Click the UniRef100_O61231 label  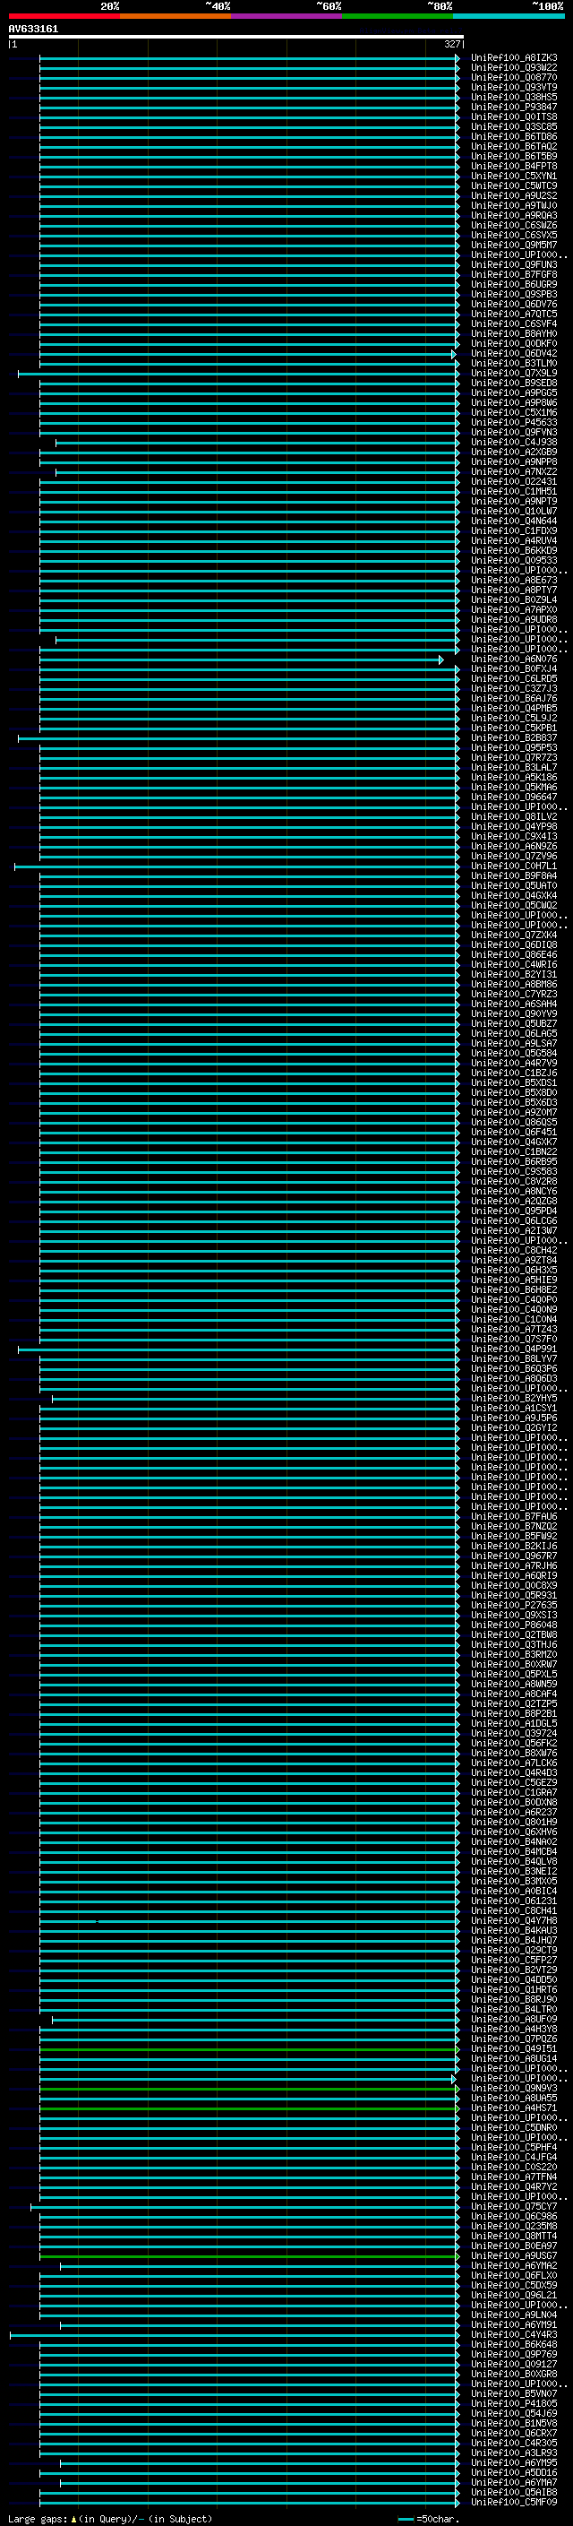pos(513,1901)
